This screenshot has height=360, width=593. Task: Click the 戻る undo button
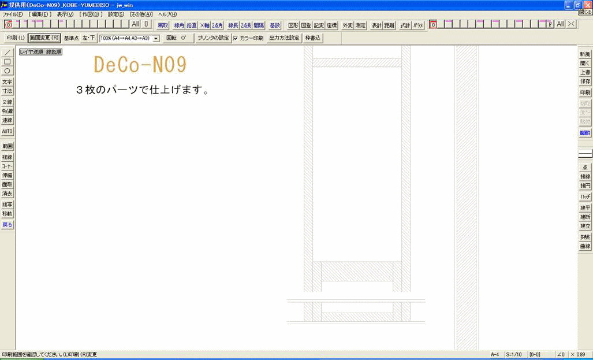point(8,225)
